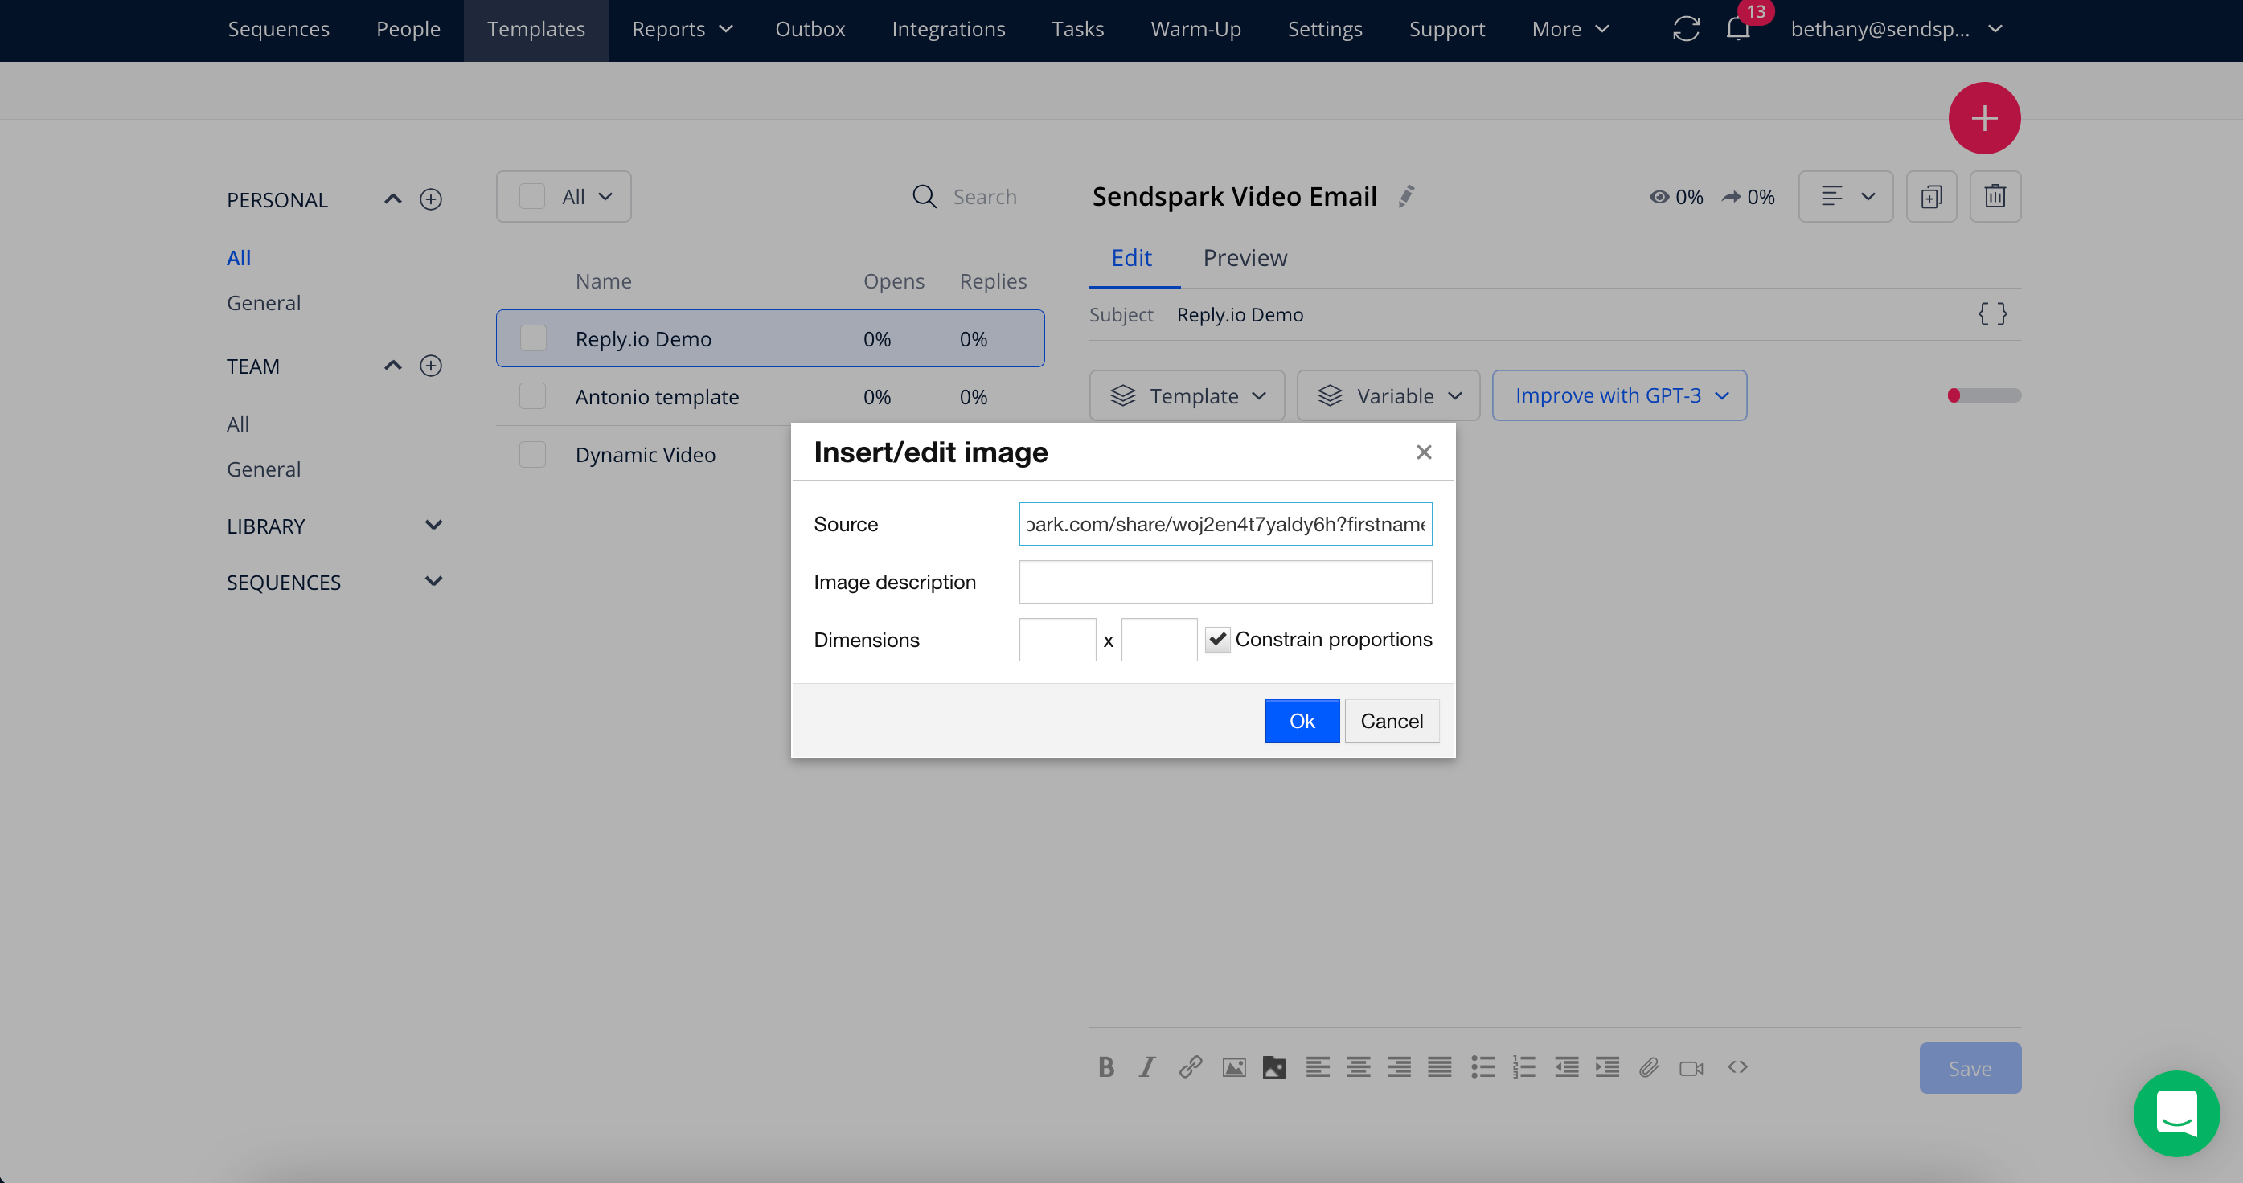Open the notifications bell

1738,29
